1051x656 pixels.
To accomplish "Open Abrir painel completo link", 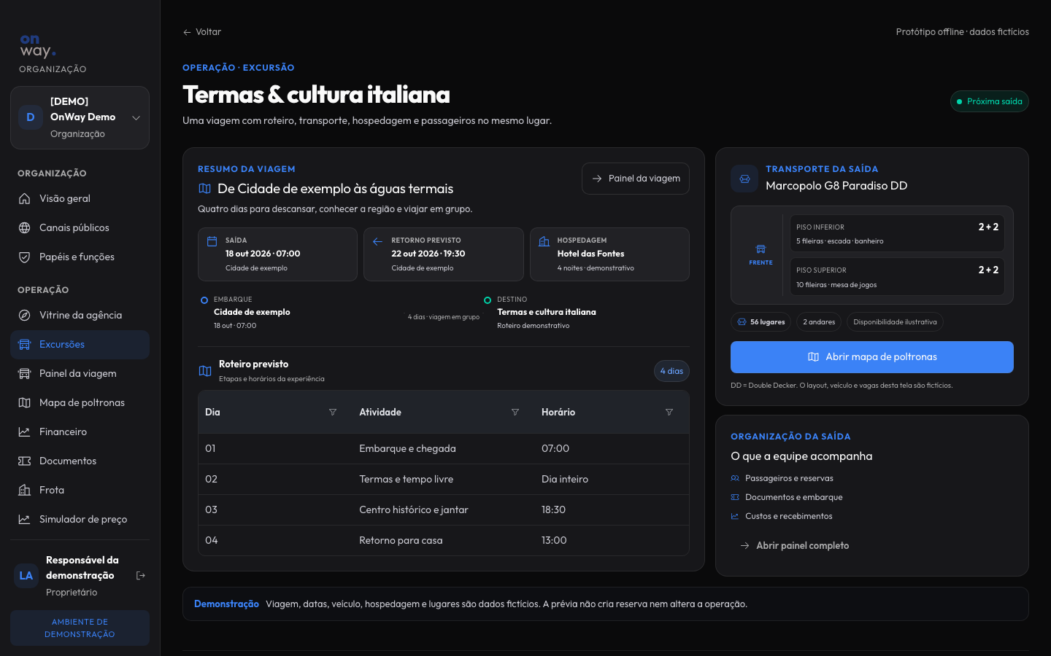I will (795, 545).
